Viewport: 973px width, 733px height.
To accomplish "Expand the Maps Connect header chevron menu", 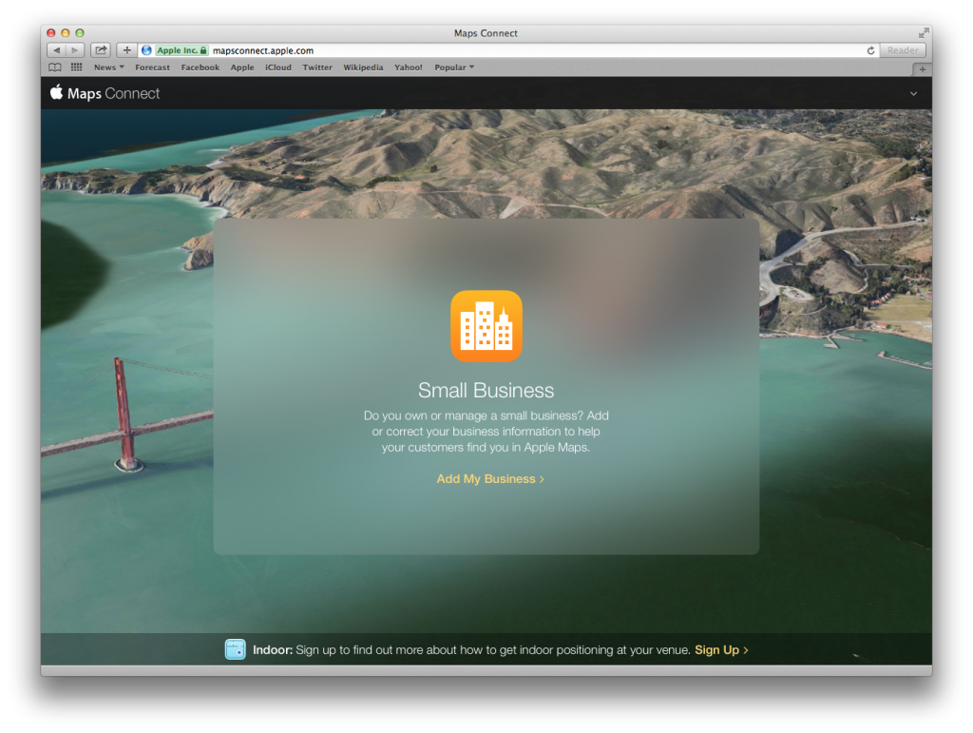I will point(913,93).
